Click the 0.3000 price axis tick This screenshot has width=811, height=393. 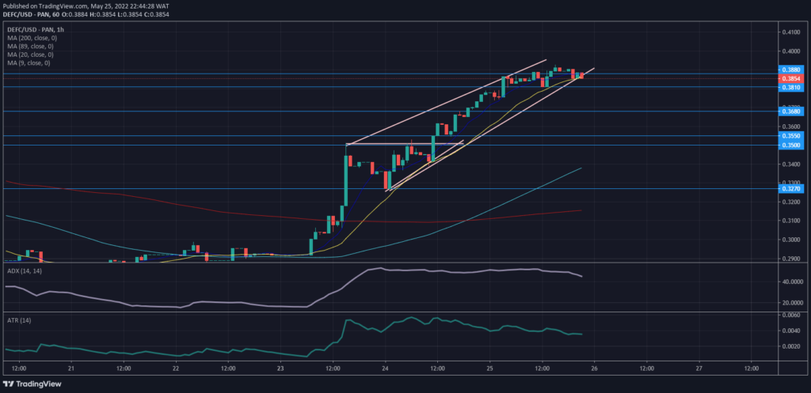[x=791, y=240]
